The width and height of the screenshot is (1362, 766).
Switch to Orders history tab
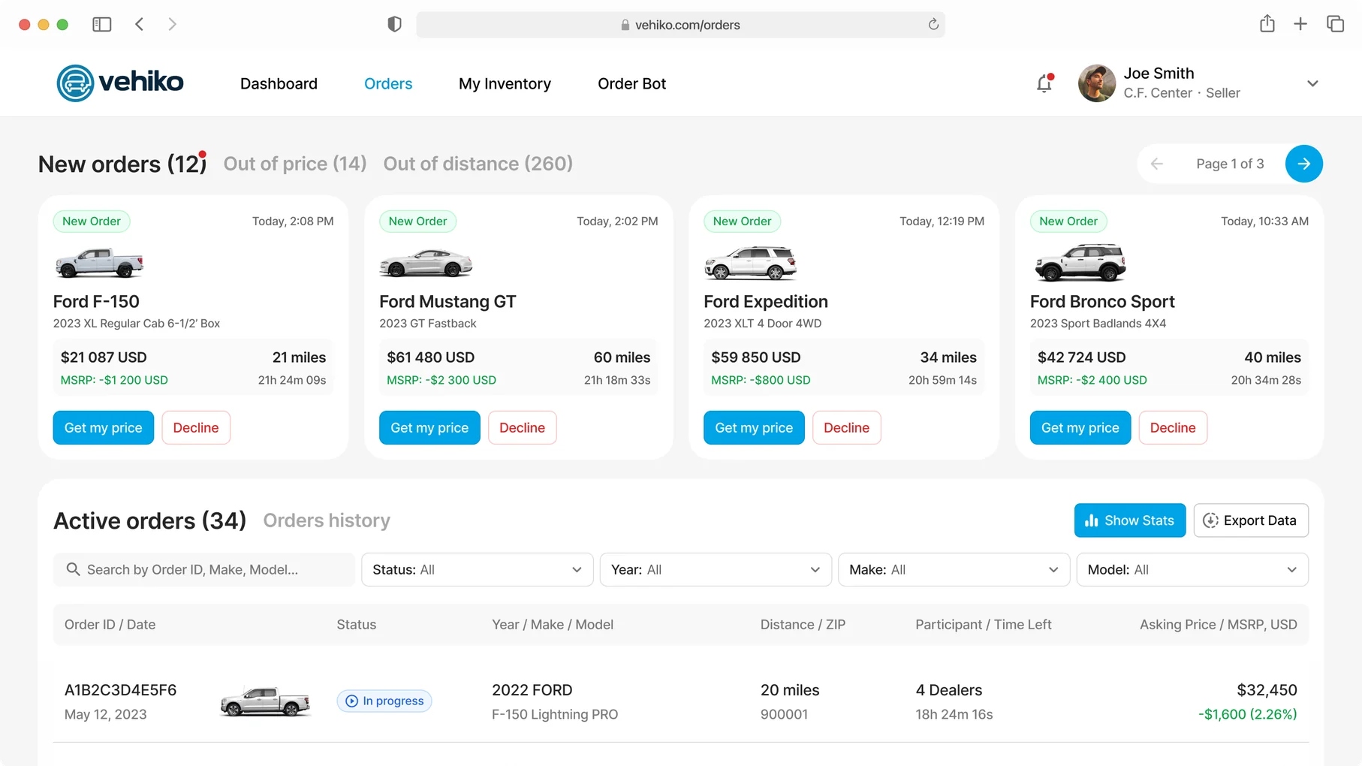(327, 520)
